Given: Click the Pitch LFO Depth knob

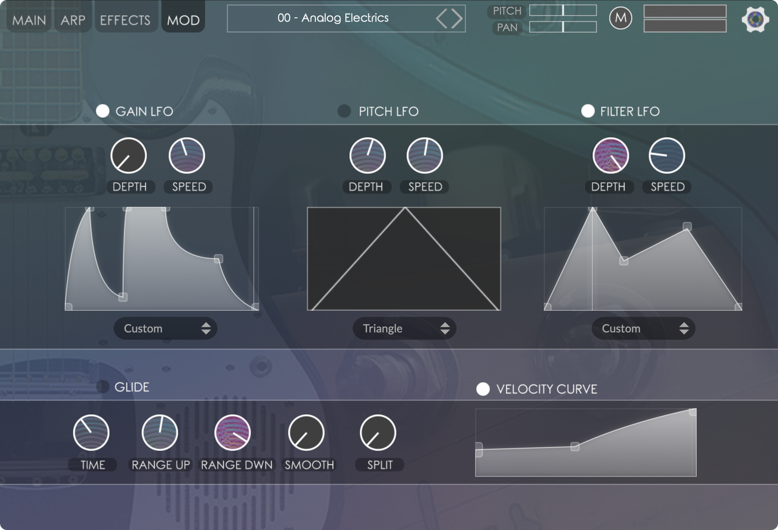Looking at the screenshot, I should (x=367, y=157).
